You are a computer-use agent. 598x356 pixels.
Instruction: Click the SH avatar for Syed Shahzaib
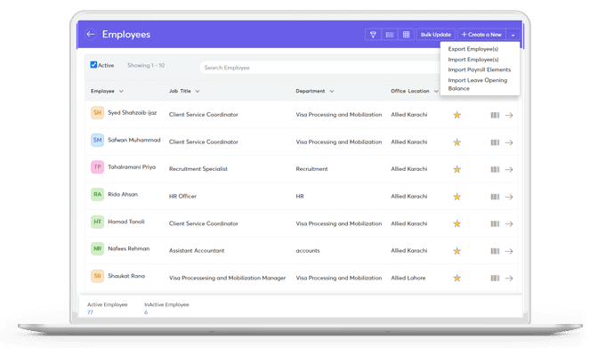coord(97,113)
